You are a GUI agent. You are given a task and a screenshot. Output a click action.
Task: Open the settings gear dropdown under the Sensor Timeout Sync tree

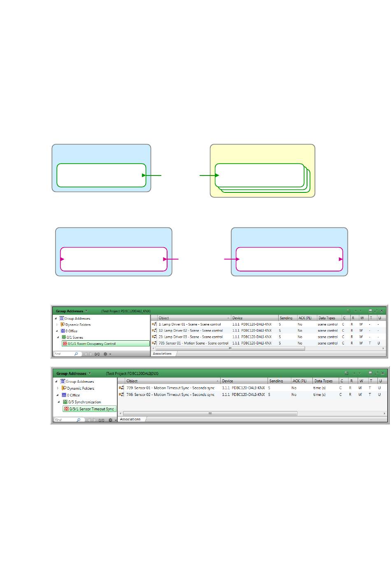[x=111, y=420]
